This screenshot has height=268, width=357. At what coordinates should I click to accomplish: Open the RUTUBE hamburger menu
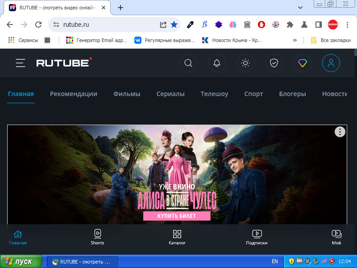pos(20,63)
